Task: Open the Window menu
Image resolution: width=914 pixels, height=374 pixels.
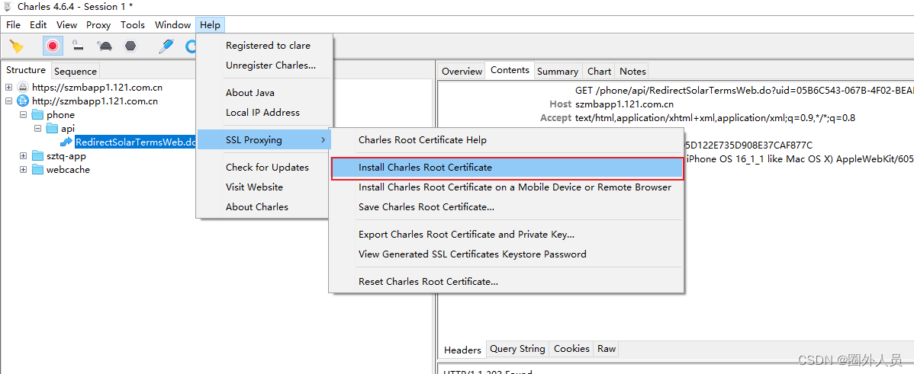Action: tap(172, 25)
